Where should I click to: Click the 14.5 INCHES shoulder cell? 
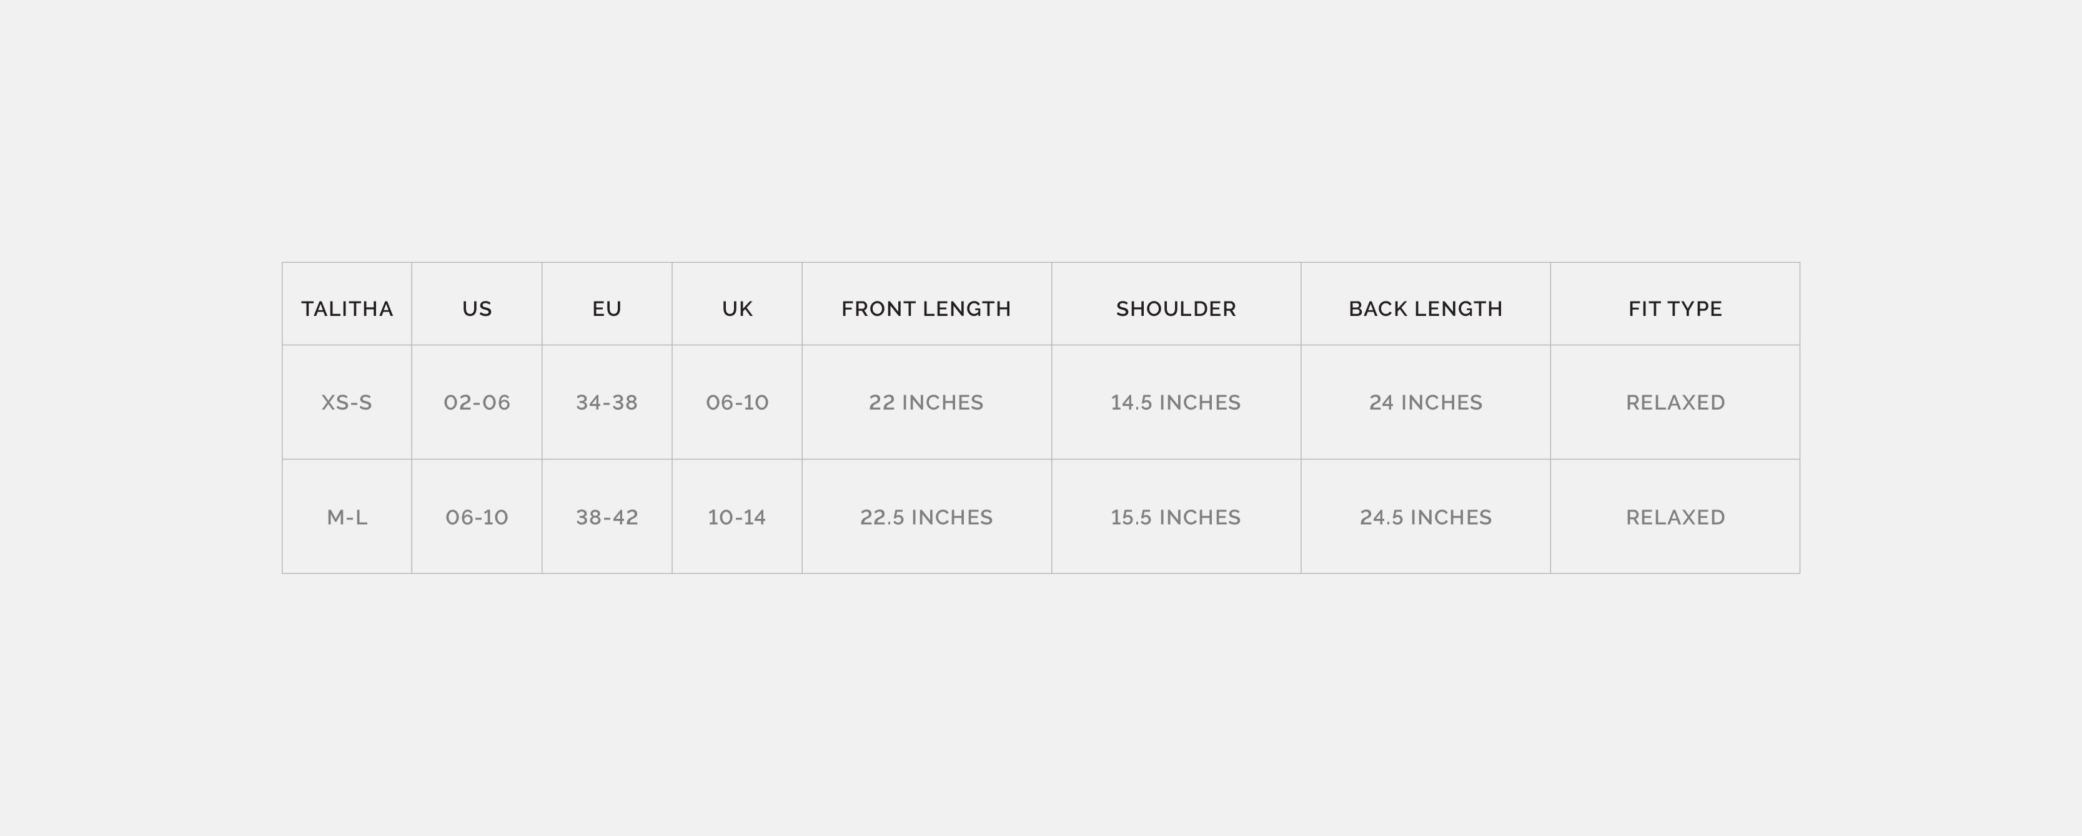tap(1176, 402)
